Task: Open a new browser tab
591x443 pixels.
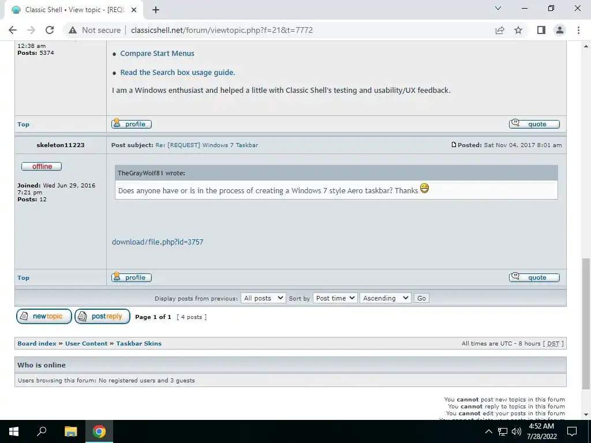Action: pyautogui.click(x=156, y=10)
